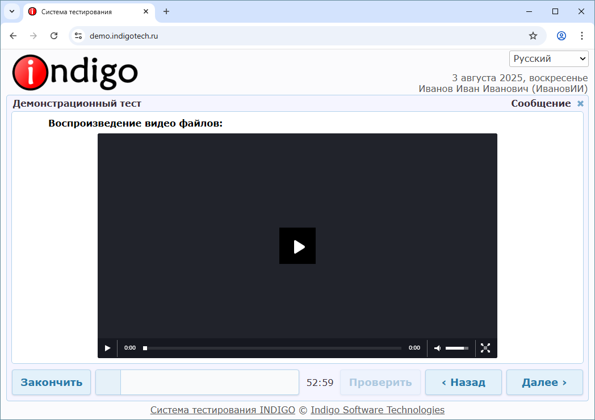This screenshot has width=595, height=420.
Task: Click the Закончить button
Action: (x=51, y=383)
